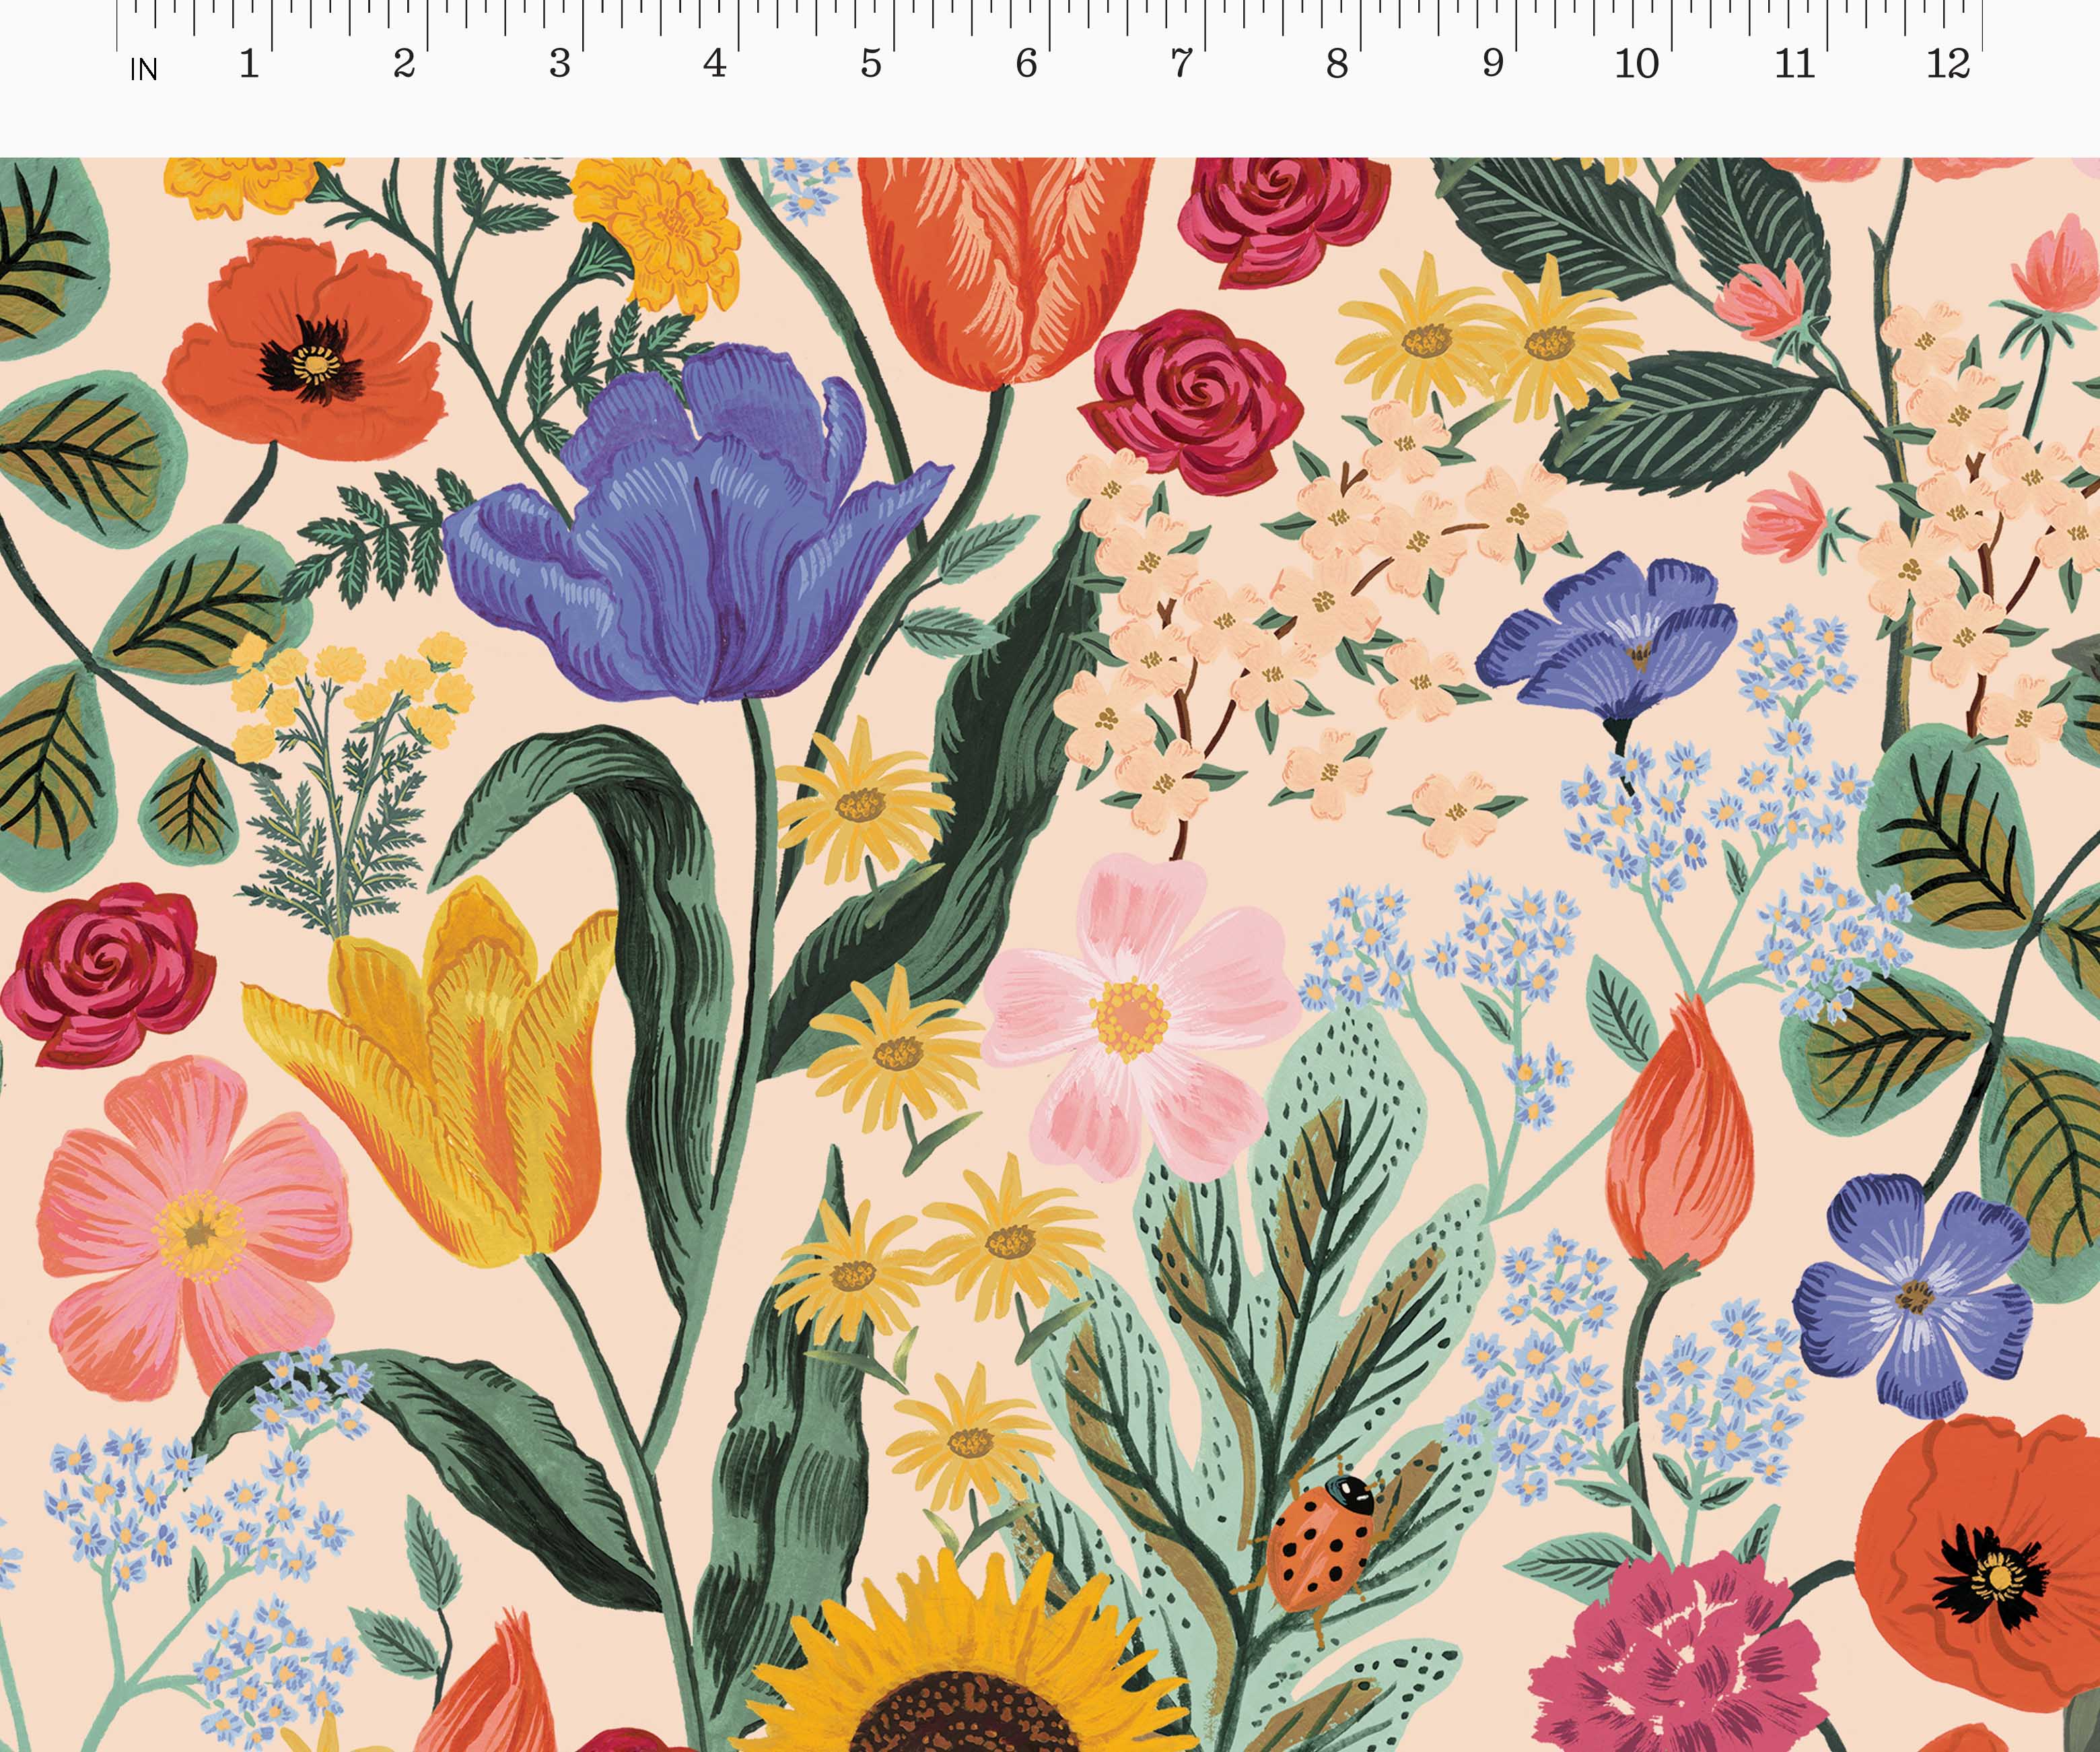Click the number 3 on ruler

[x=559, y=64]
